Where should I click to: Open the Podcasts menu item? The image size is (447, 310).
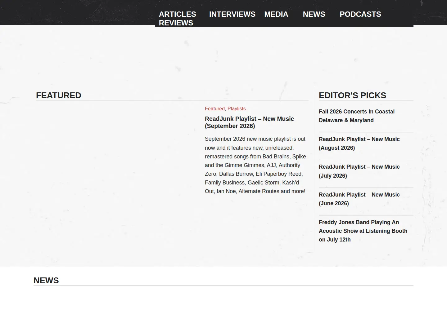360,14
